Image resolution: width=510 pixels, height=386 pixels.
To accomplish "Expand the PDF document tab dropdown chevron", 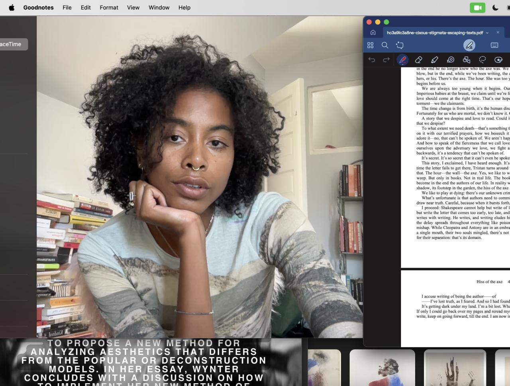I will tap(487, 33).
